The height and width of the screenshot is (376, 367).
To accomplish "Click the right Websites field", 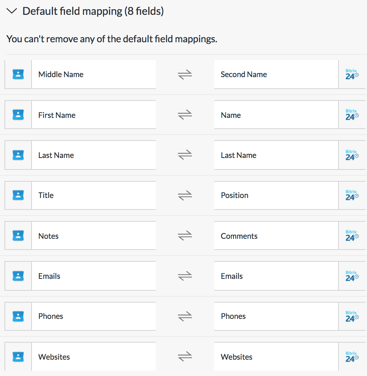I will point(276,357).
